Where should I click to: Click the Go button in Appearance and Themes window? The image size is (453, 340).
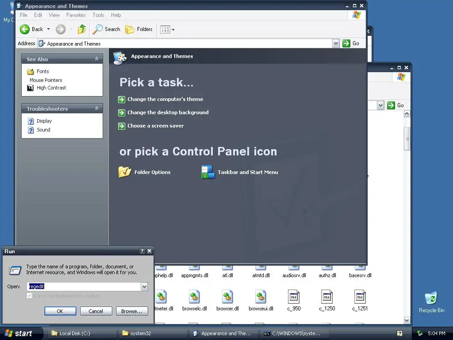351,43
